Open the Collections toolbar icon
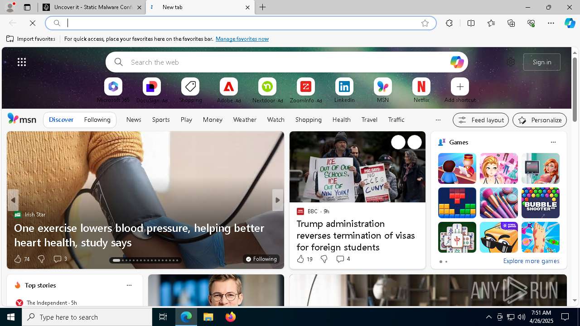 (x=511, y=23)
